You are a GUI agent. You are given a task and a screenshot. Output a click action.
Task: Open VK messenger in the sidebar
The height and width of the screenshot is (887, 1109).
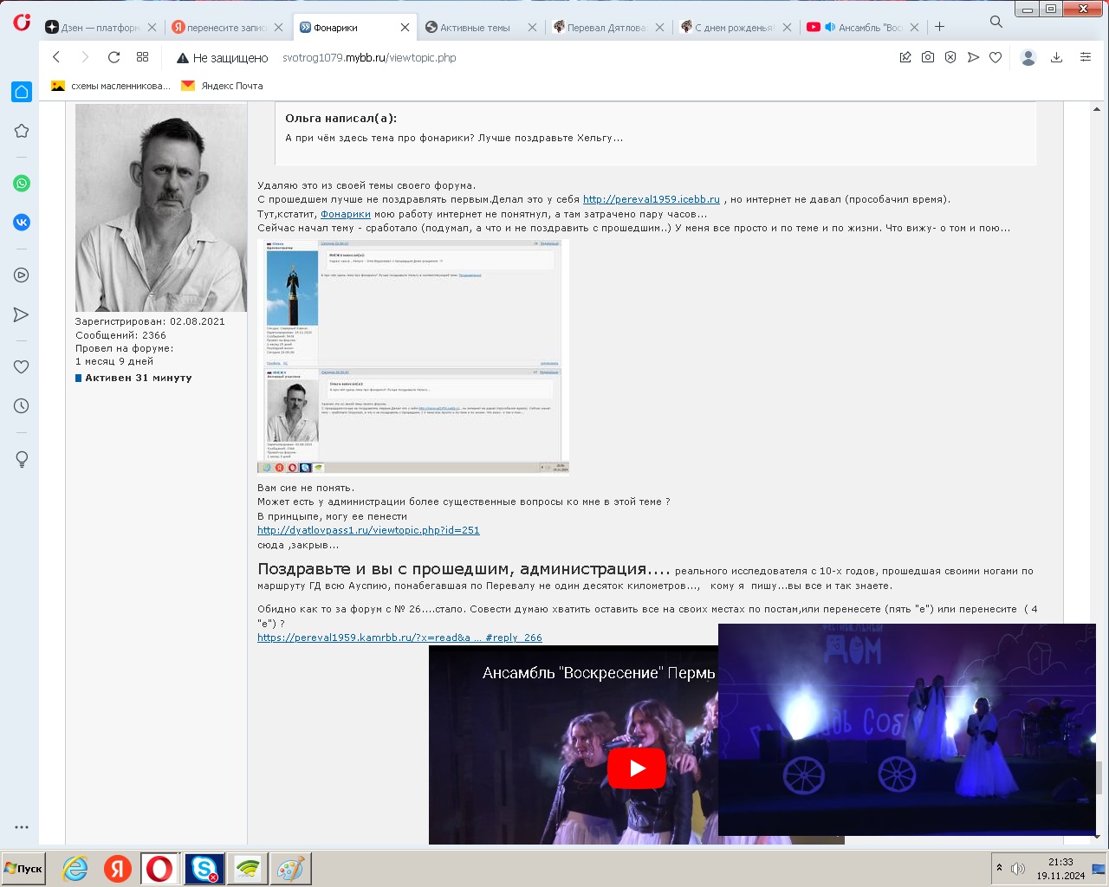(x=22, y=223)
